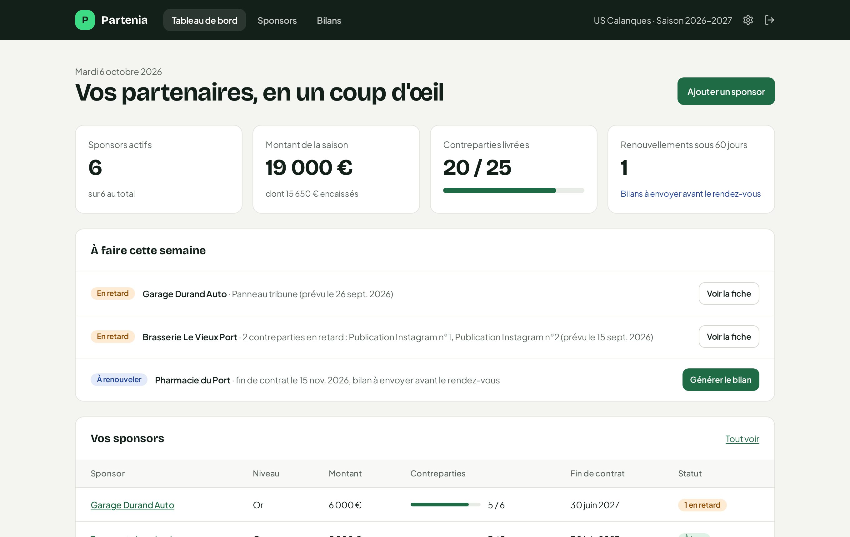Image resolution: width=850 pixels, height=537 pixels.
Task: Click the 'À faire cette semaine' heading
Action: pos(148,250)
